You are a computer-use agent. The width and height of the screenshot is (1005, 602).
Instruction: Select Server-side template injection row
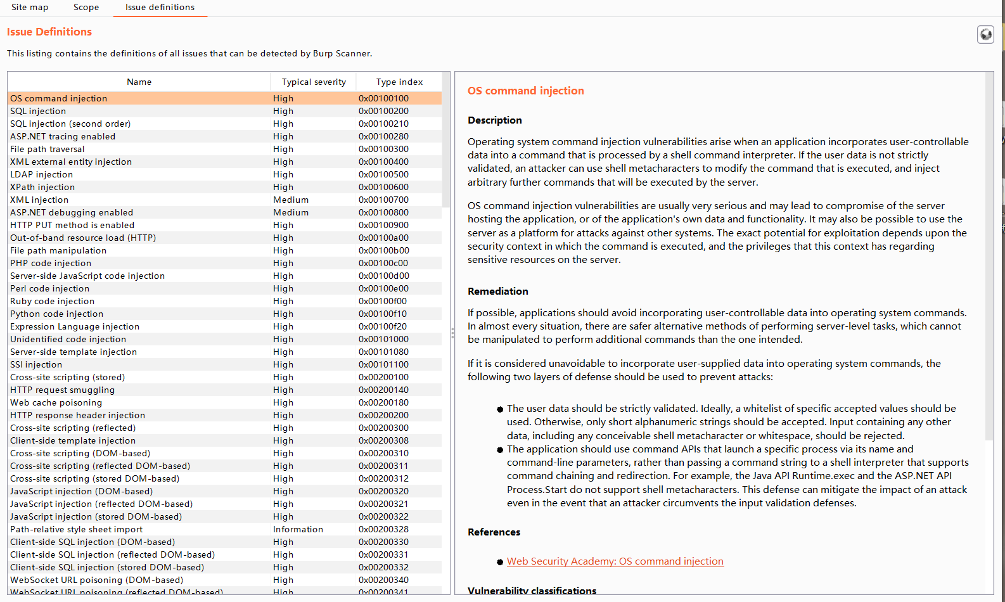point(224,352)
